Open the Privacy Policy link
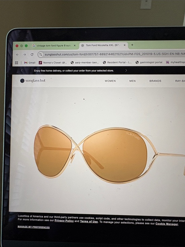The height and width of the screenshot is (247, 185). click(64, 221)
